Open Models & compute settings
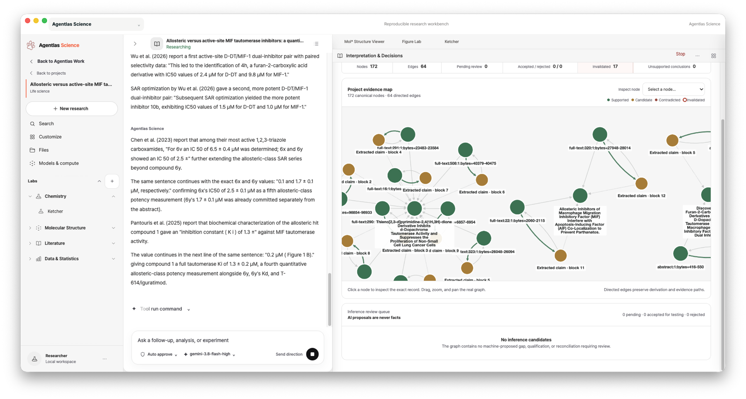 pos(59,163)
